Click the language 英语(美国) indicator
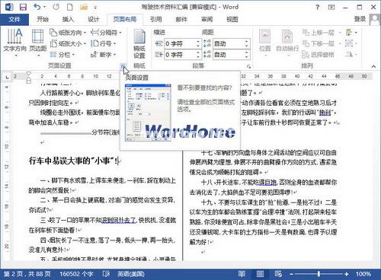 click(131, 274)
